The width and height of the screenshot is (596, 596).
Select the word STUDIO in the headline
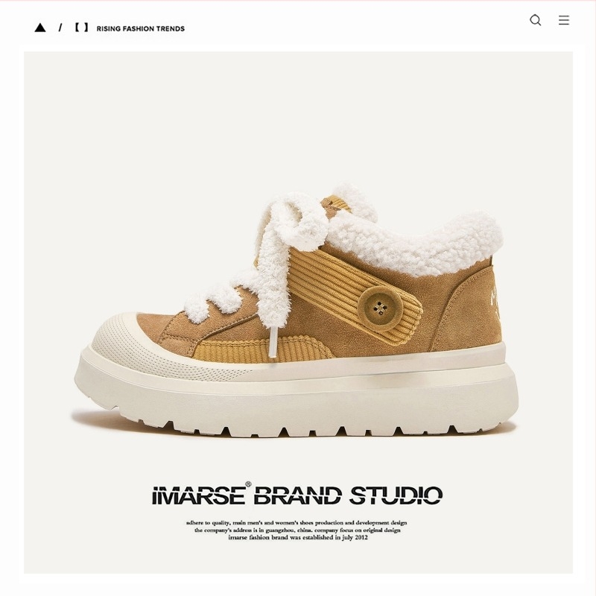coord(396,495)
